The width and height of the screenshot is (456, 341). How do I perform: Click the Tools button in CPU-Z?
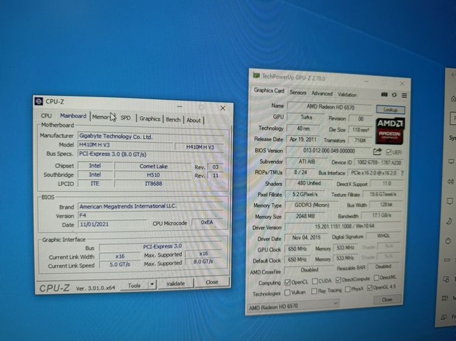click(134, 286)
